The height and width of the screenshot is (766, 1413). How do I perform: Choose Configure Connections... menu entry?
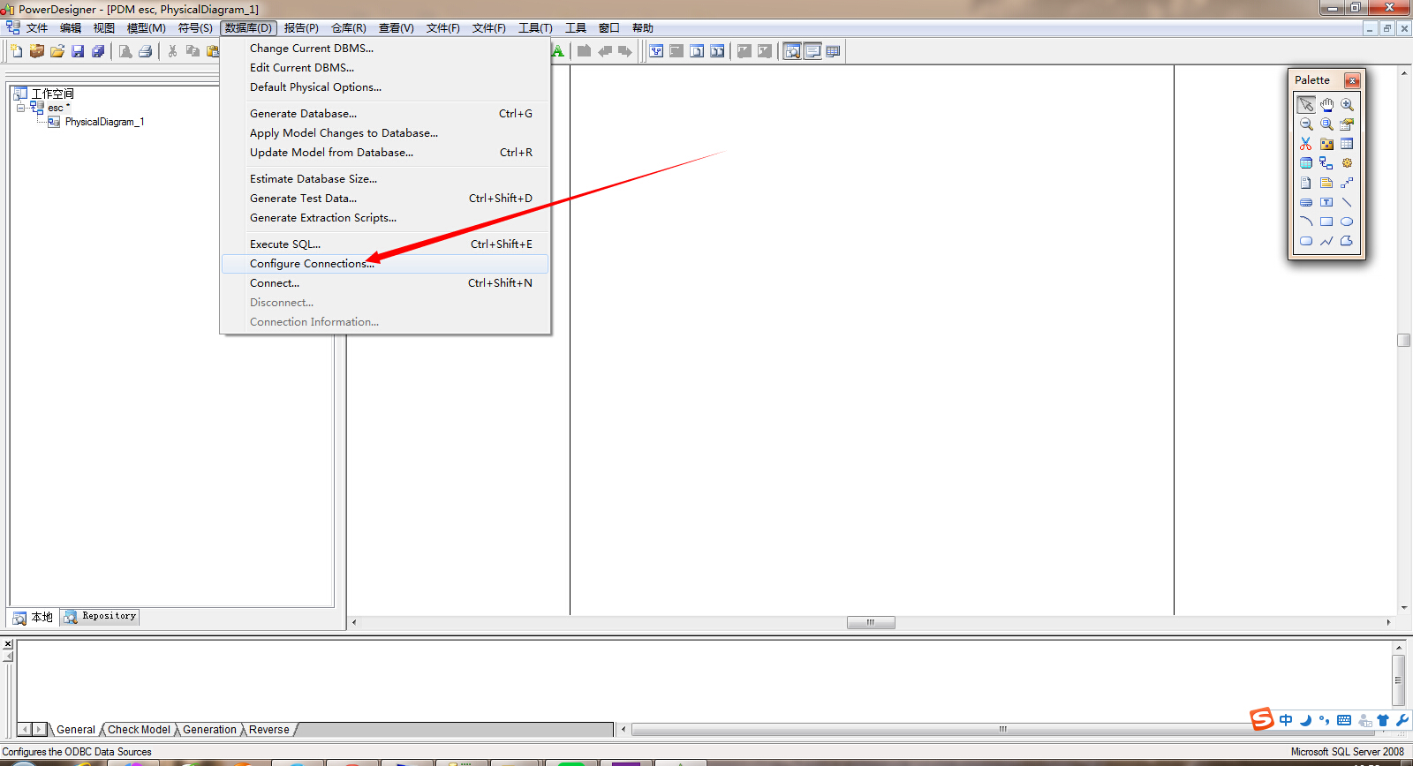click(x=312, y=264)
